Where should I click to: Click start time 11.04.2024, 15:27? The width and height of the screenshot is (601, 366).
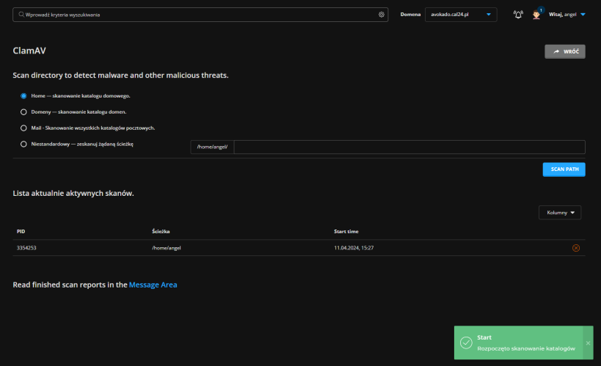tap(354, 248)
